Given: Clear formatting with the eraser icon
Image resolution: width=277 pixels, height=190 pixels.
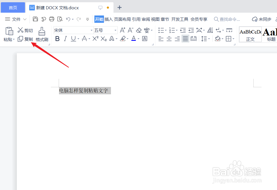Looking at the screenshot, I should [x=139, y=30].
